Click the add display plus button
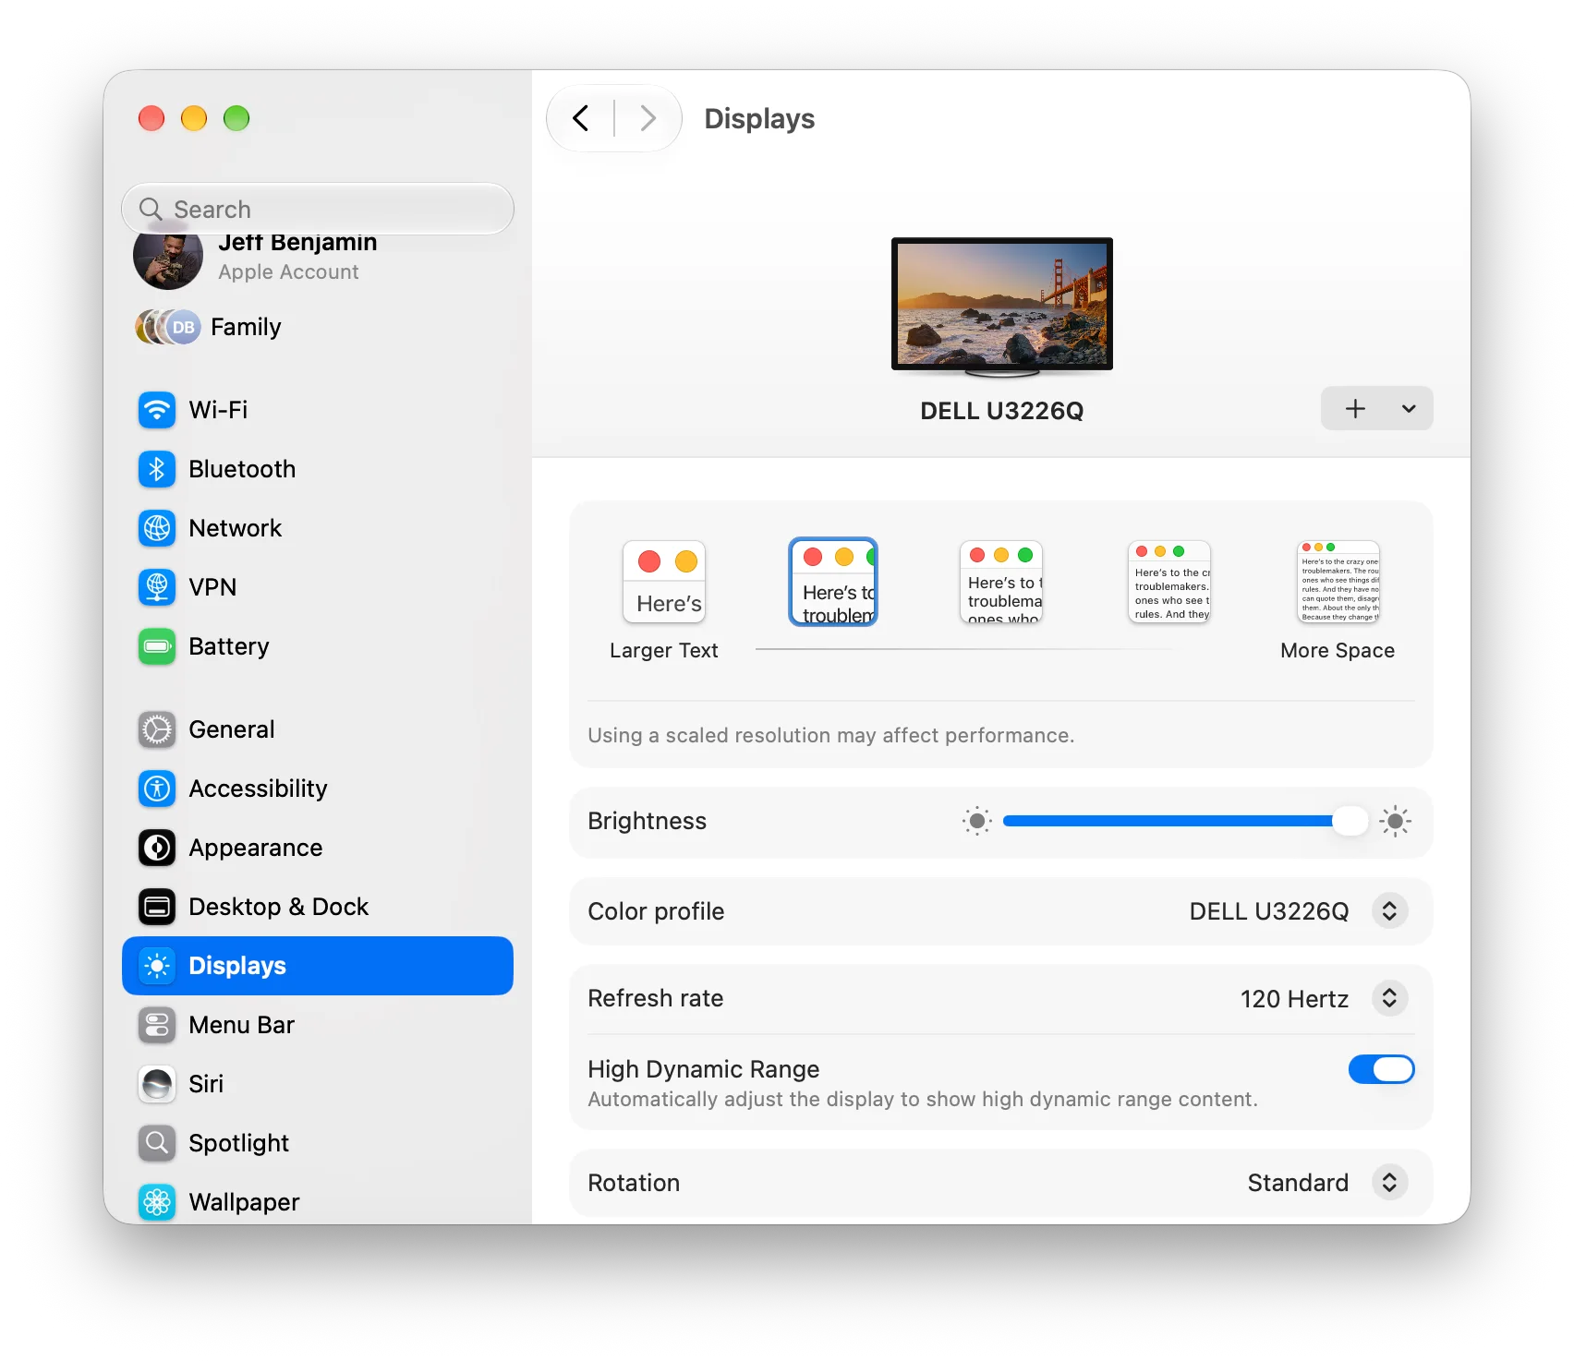Image resolution: width=1574 pixels, height=1361 pixels. pyautogui.click(x=1355, y=408)
